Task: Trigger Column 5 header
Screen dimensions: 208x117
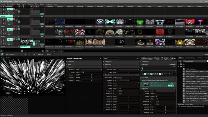Action: 90,6
